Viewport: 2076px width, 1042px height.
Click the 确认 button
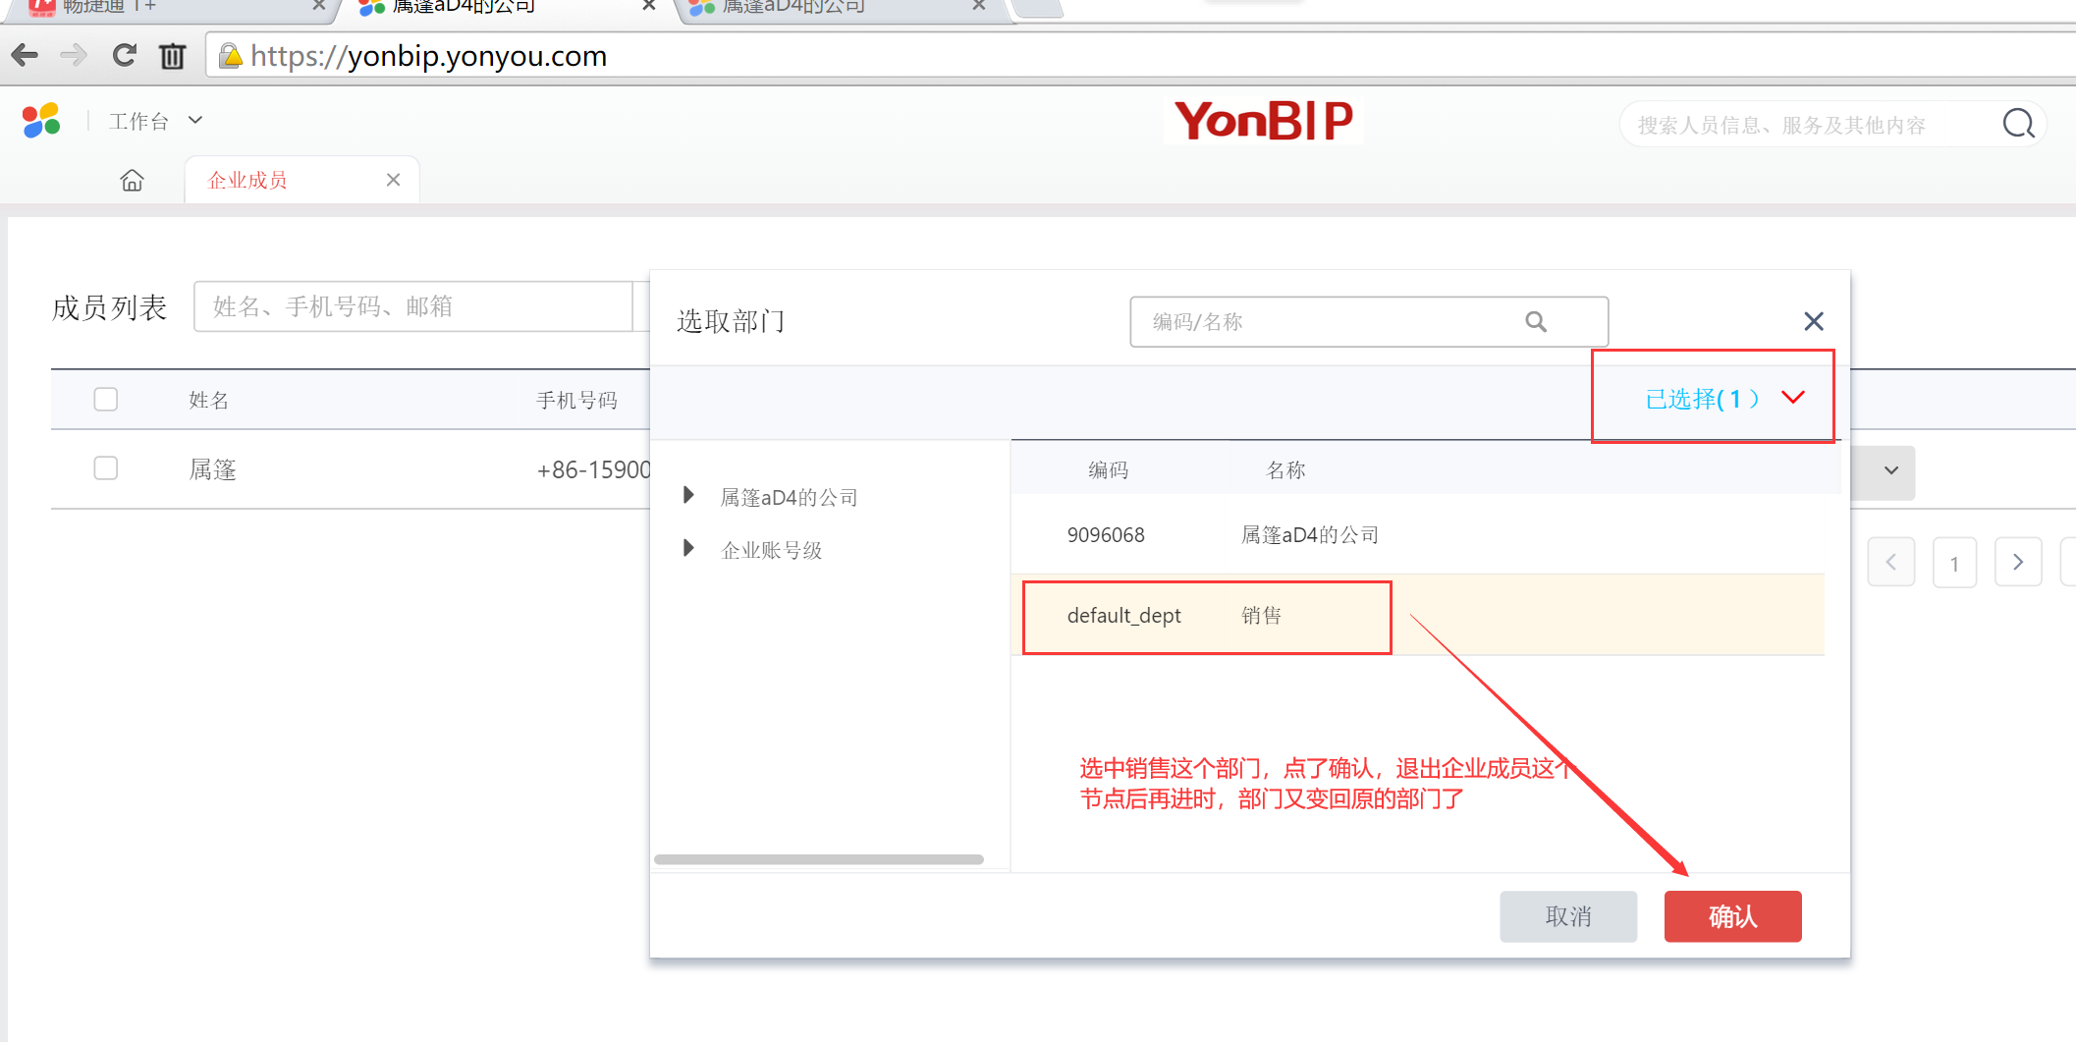pyautogui.click(x=1732, y=916)
